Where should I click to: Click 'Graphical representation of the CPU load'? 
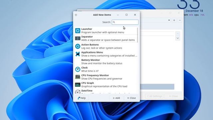click(104, 86)
